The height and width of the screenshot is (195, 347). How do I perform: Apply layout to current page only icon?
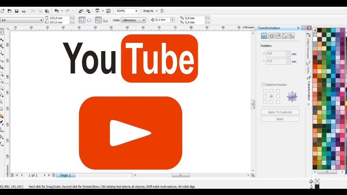pos(105,20)
